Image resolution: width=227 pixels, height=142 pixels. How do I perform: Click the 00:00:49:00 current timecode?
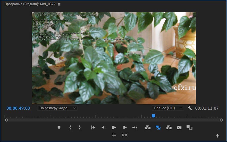pyautogui.click(x=18, y=108)
